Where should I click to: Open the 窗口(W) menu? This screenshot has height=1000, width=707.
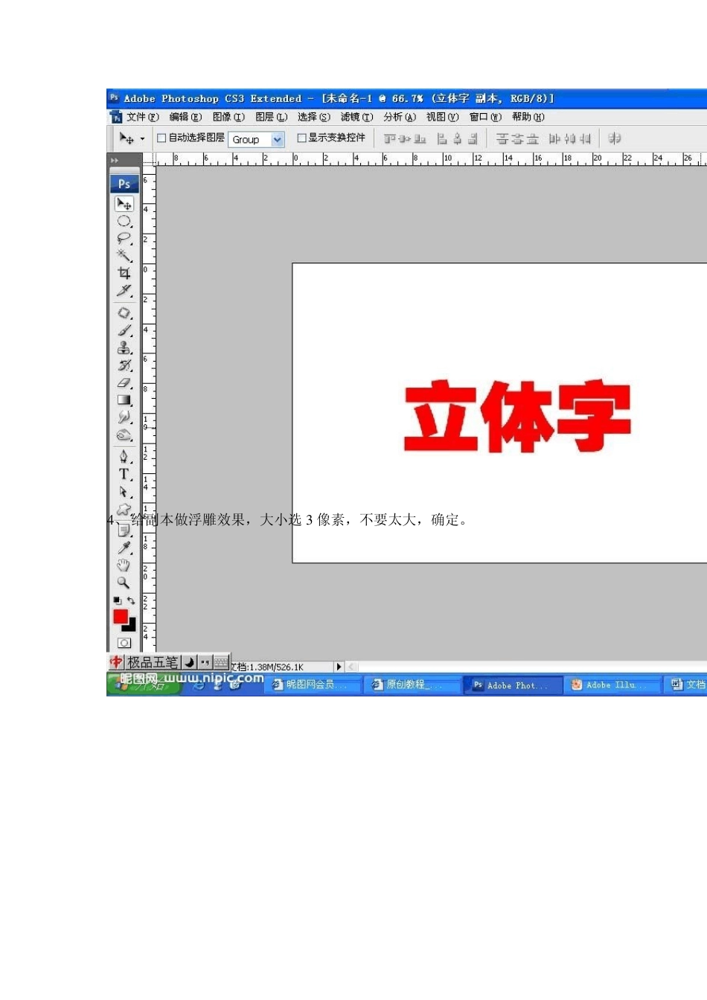[x=485, y=117]
